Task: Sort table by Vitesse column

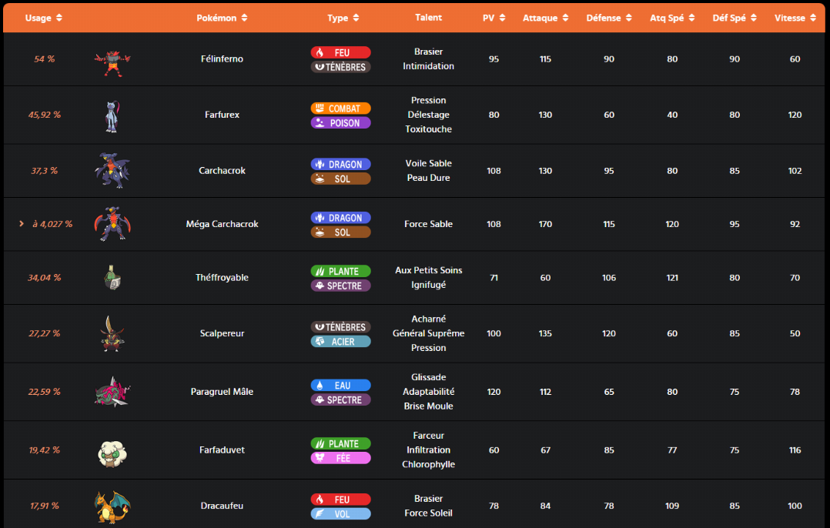Action: click(795, 18)
